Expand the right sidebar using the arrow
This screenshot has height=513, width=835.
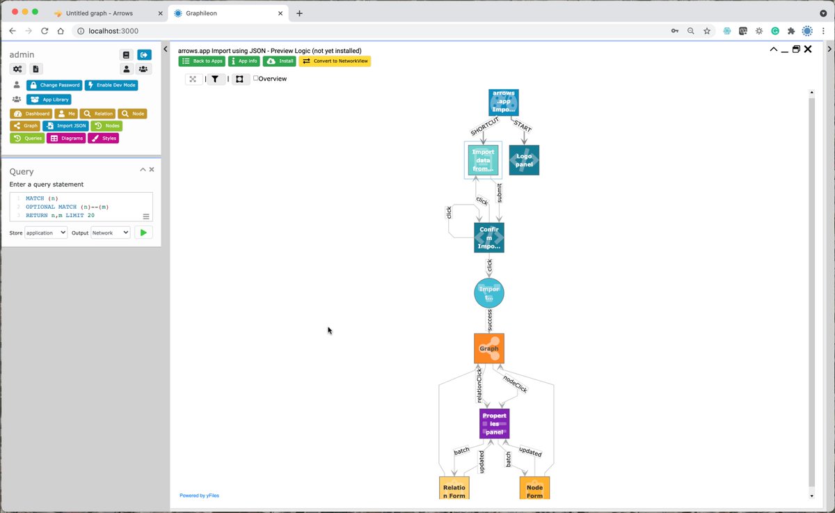829,49
